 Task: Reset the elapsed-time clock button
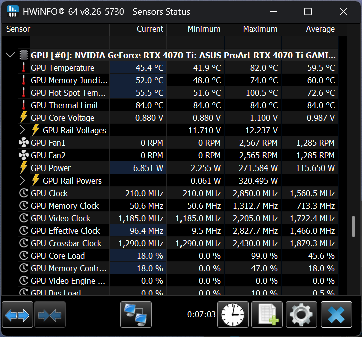point(233,314)
